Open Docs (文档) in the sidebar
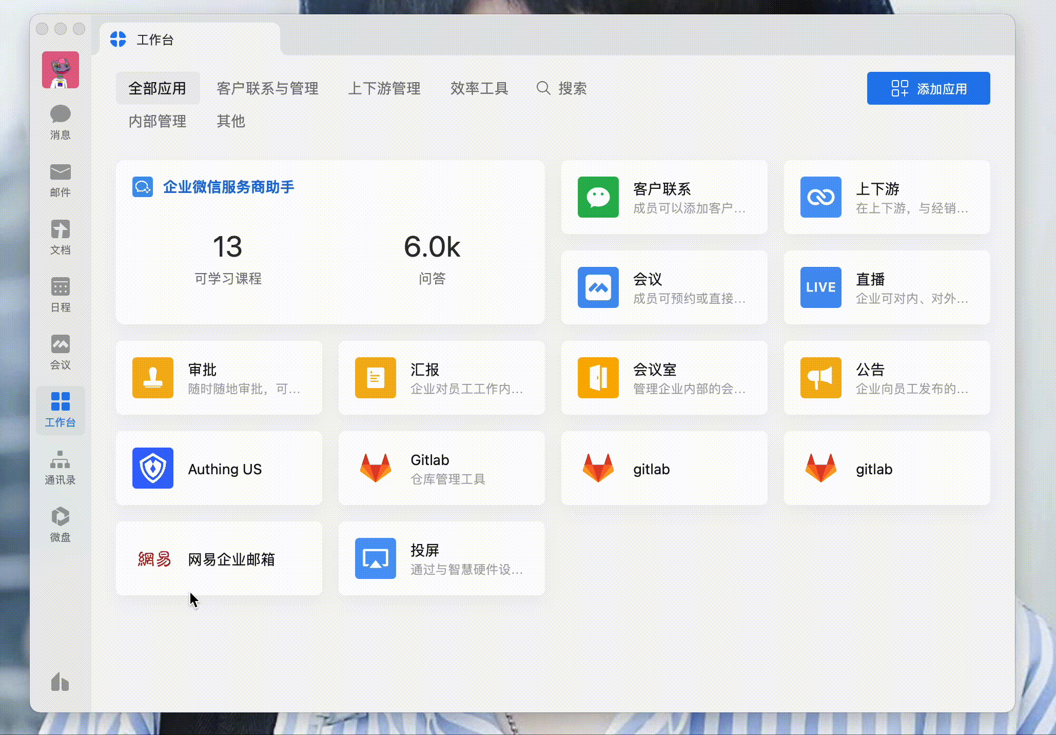Screen dimensions: 1056x735 (60, 237)
